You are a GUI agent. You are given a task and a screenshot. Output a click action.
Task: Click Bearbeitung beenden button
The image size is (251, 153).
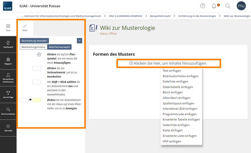(x=34, y=41)
